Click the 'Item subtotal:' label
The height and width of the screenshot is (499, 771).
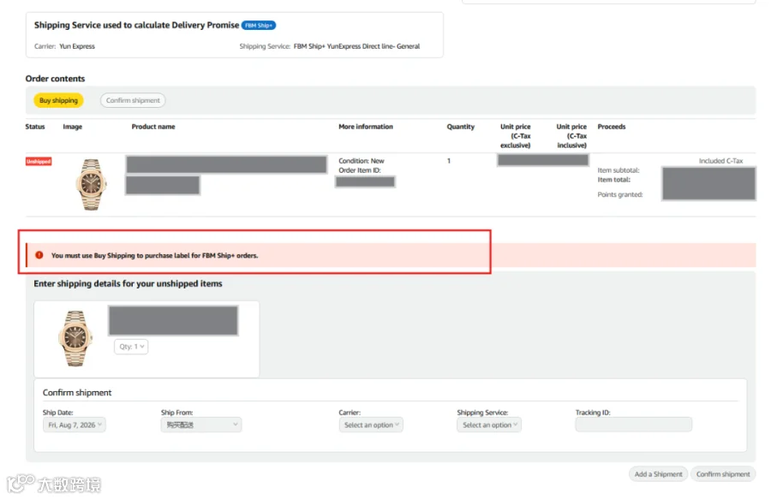click(618, 170)
